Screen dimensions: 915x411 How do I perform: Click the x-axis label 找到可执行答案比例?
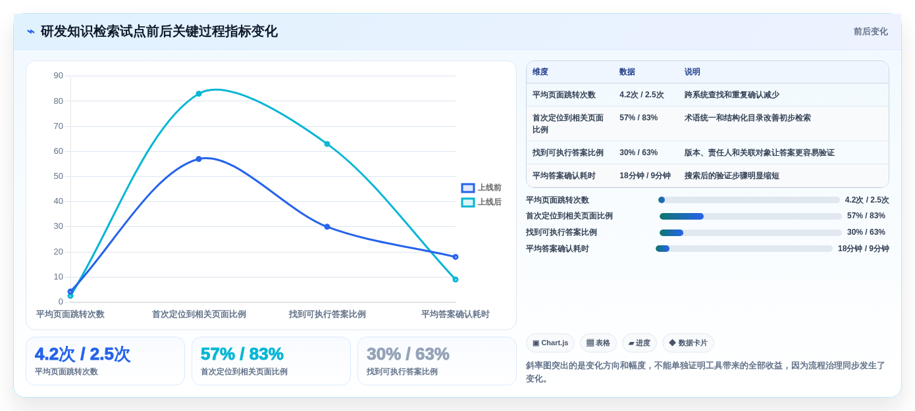[327, 314]
